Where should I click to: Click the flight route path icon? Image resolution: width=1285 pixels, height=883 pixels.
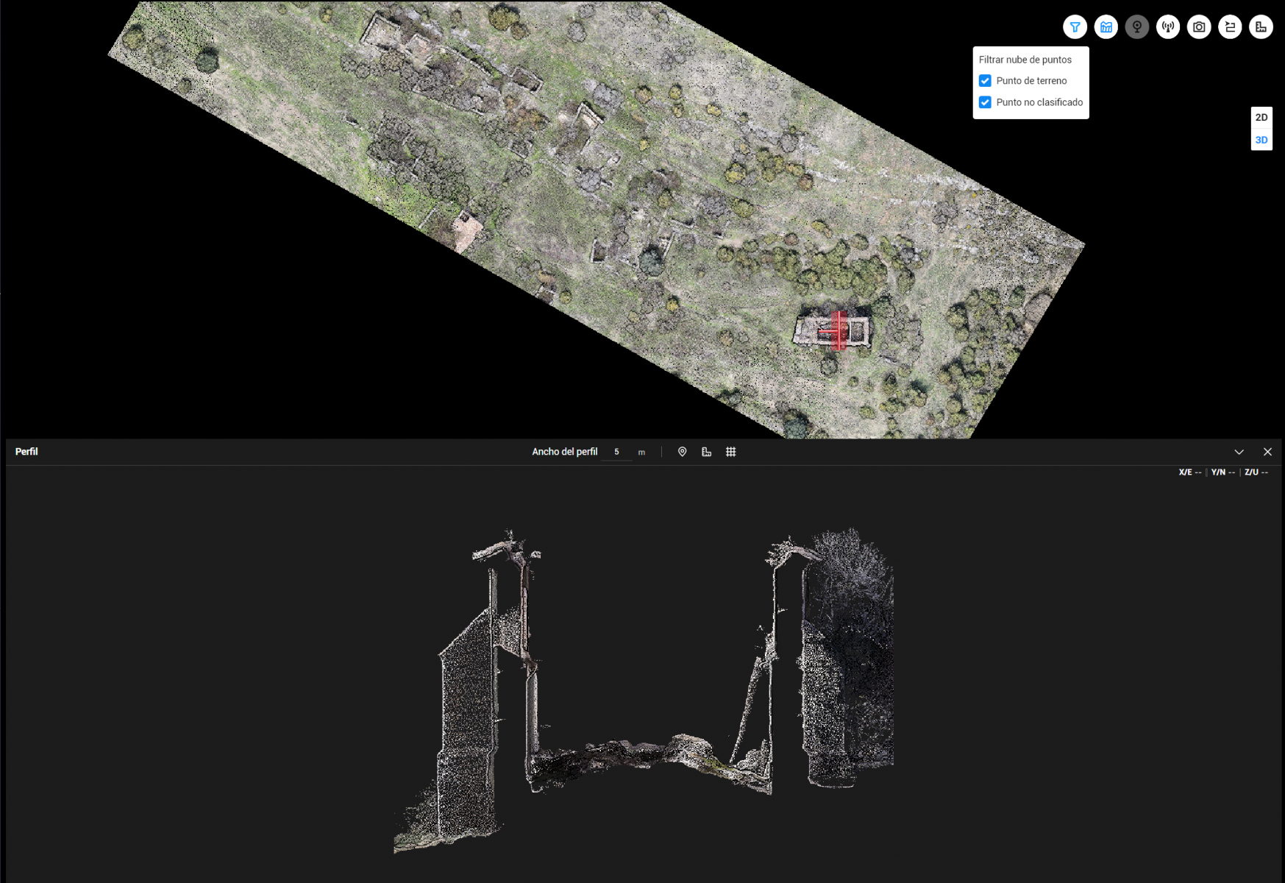click(1230, 27)
